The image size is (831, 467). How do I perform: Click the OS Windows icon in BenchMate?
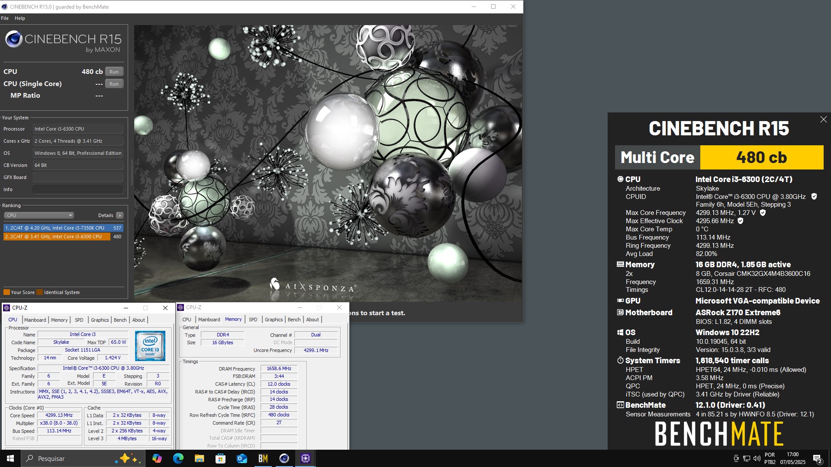[x=620, y=333]
